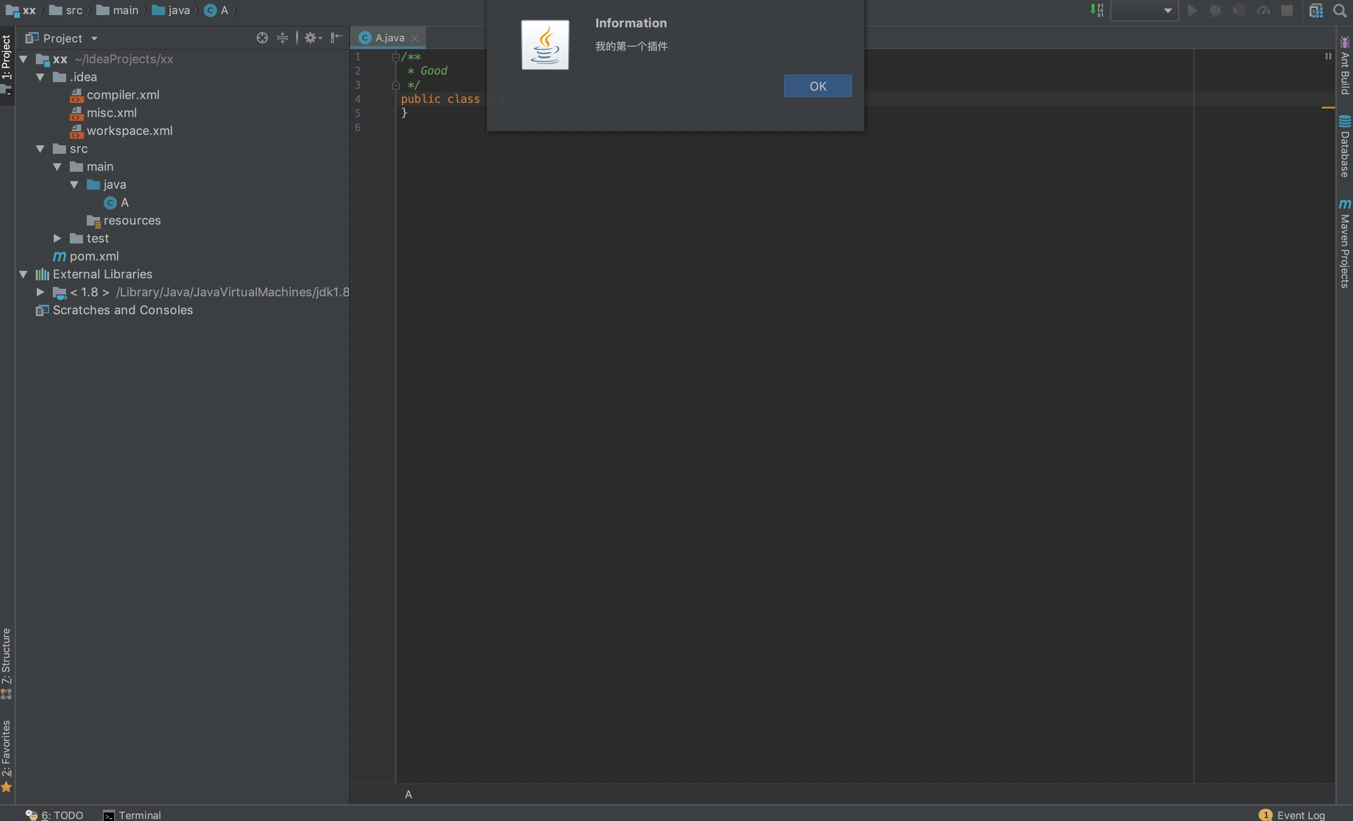Viewport: 1353px width, 821px height.
Task: Click the Maven m icon beside pom.xml
Action: [59, 257]
